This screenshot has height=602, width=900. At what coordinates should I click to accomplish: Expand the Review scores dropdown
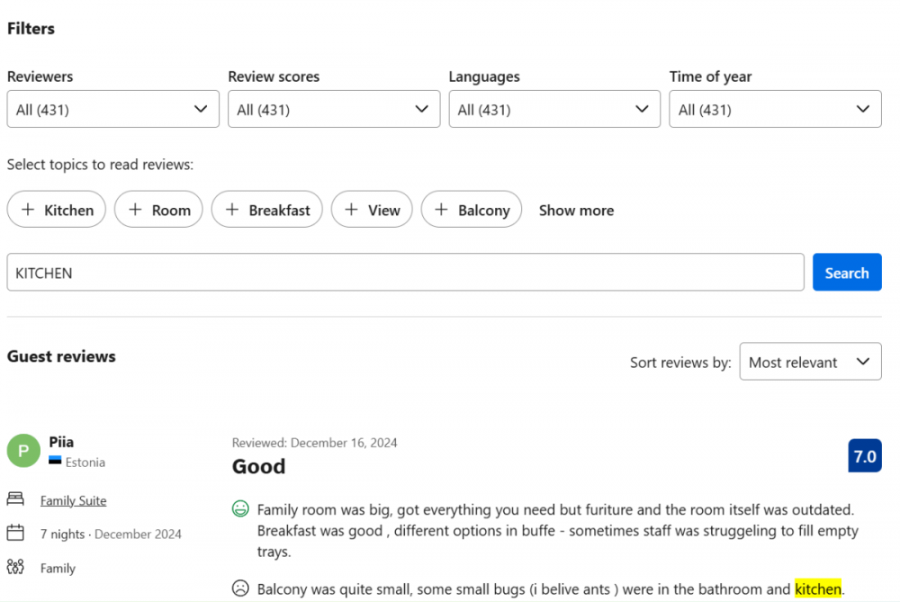click(333, 110)
